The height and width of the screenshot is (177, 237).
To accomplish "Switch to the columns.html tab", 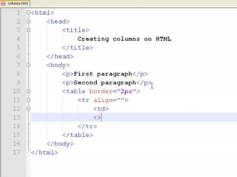I will tap(15, 3).
